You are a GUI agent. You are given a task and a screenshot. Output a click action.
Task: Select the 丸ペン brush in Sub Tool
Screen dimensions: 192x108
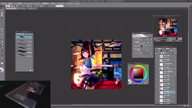(x=24, y=41)
